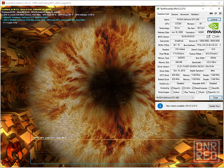Click the BIOS Version field 62.00.49.00.03
This screenshot has width=224, height=168.
pos(188,37)
